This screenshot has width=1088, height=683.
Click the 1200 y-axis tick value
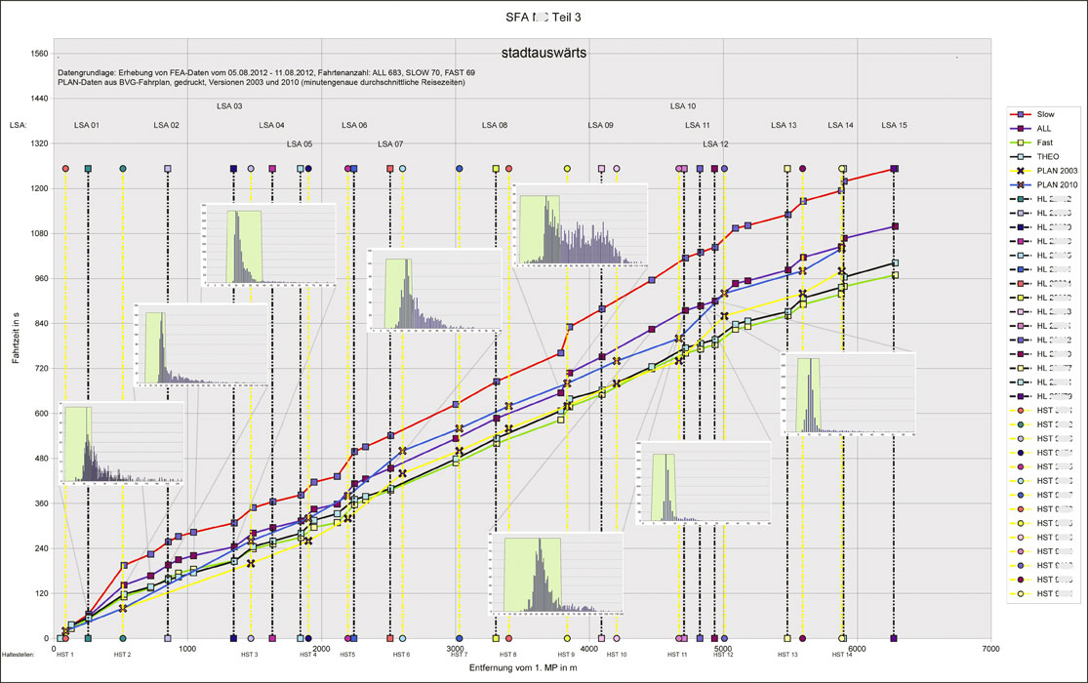(x=40, y=188)
